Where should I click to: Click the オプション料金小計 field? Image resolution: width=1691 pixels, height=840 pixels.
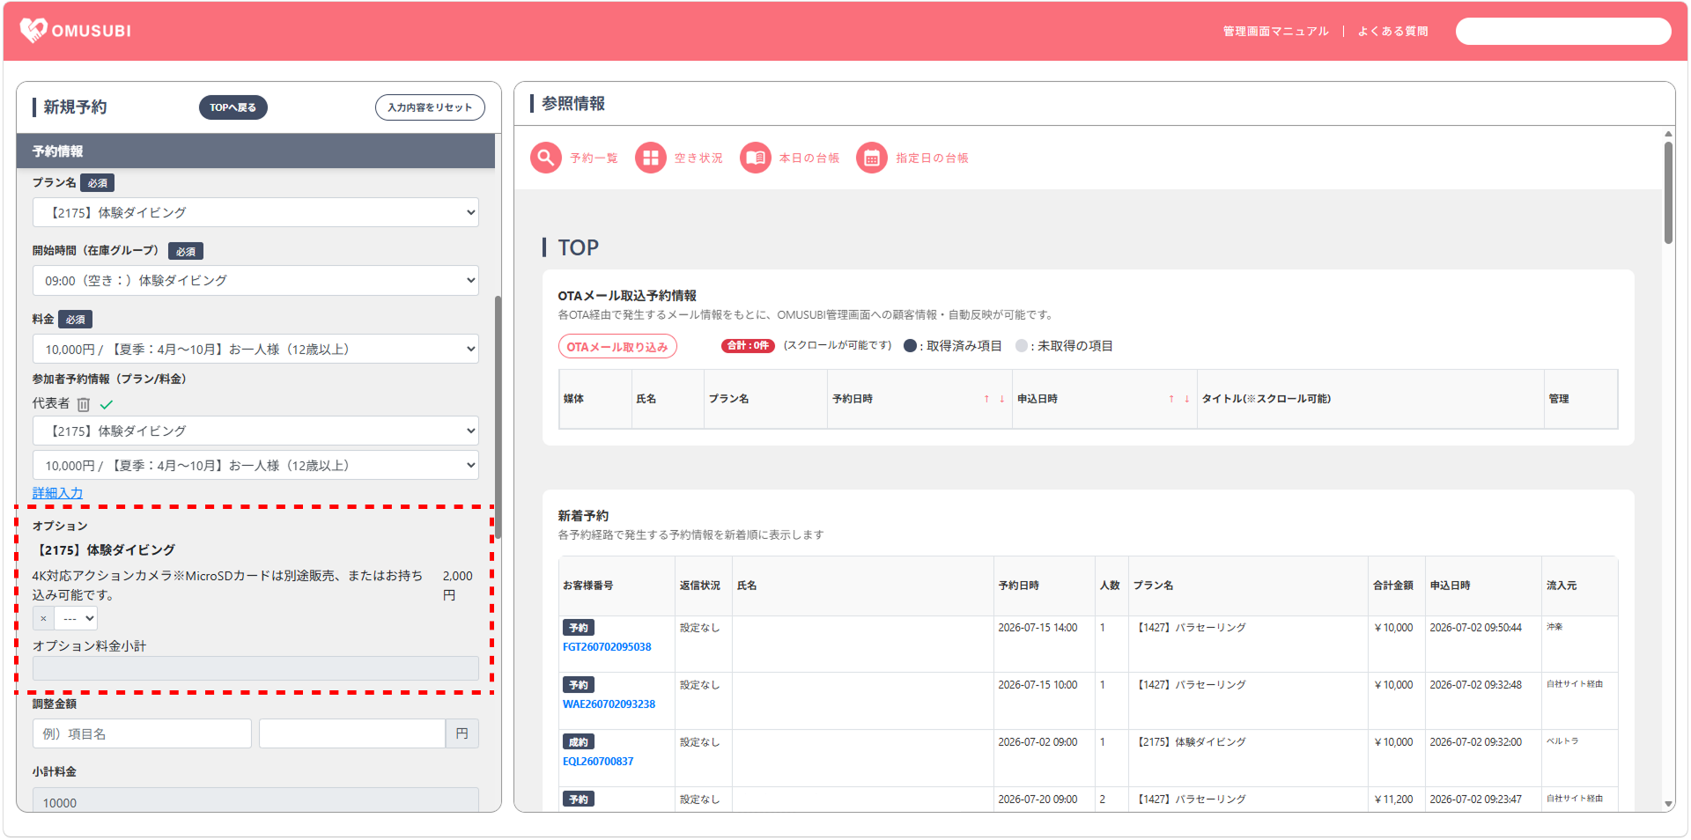(x=255, y=668)
